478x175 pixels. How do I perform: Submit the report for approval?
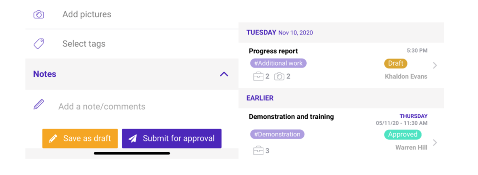[x=172, y=139]
